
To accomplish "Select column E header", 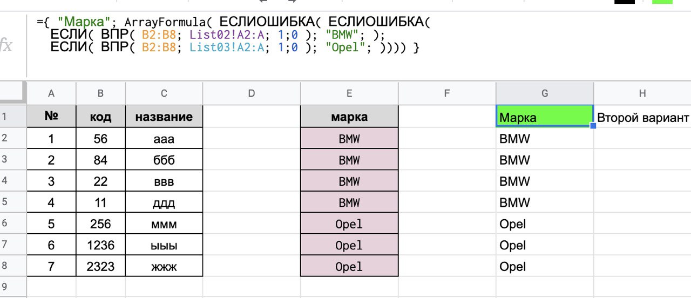I will pos(349,93).
